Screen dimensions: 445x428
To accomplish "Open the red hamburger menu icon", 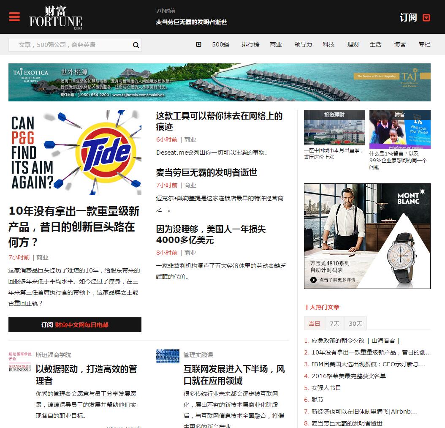I will (x=14, y=17).
